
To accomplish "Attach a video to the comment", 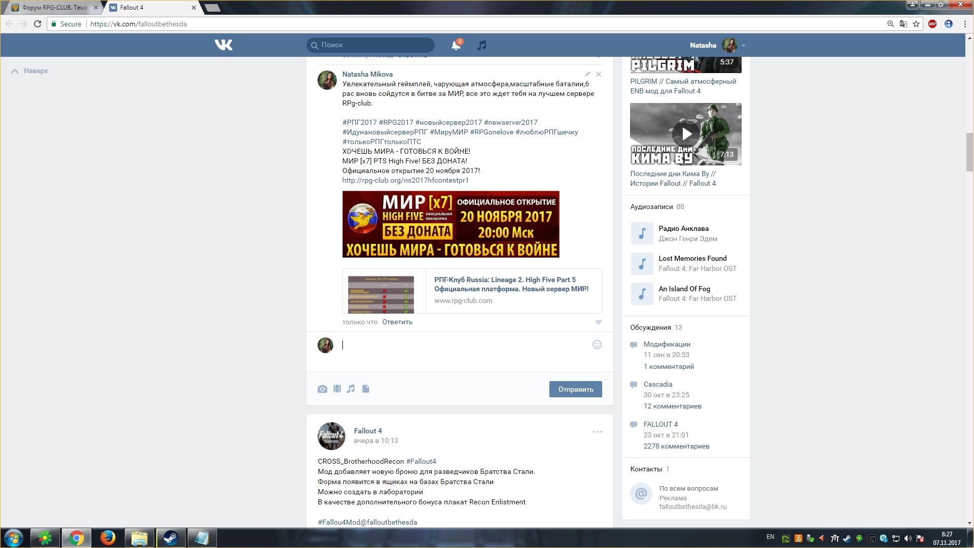I will coord(337,389).
